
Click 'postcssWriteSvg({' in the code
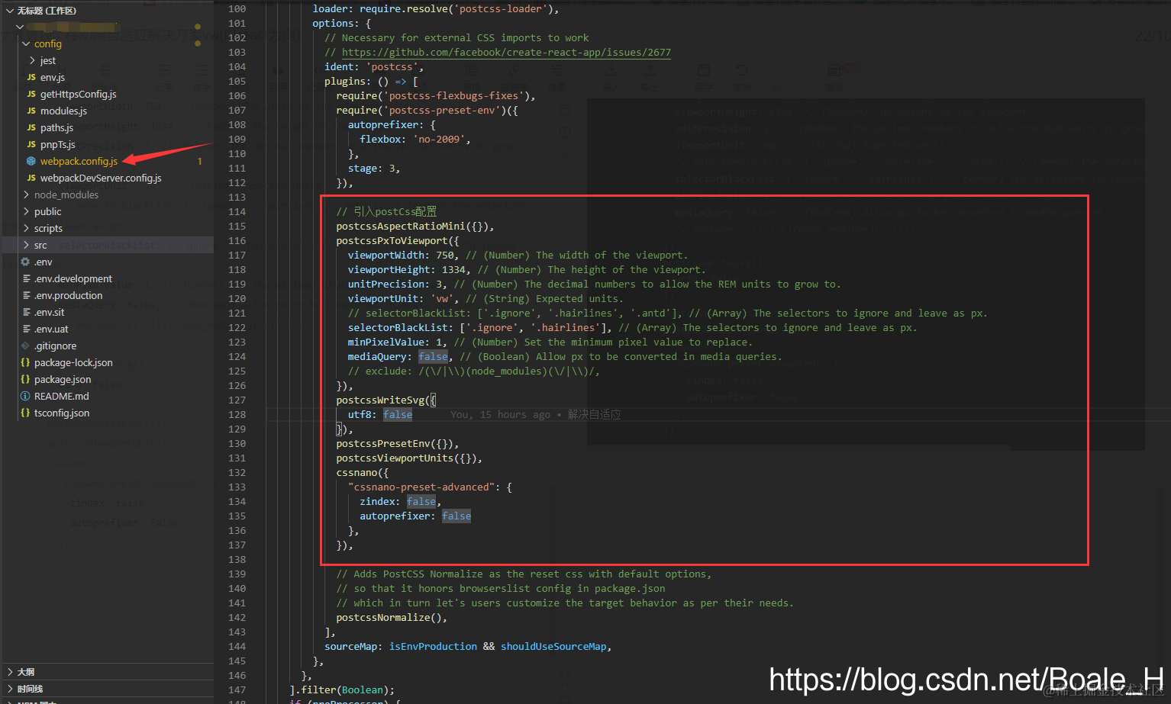pos(385,400)
